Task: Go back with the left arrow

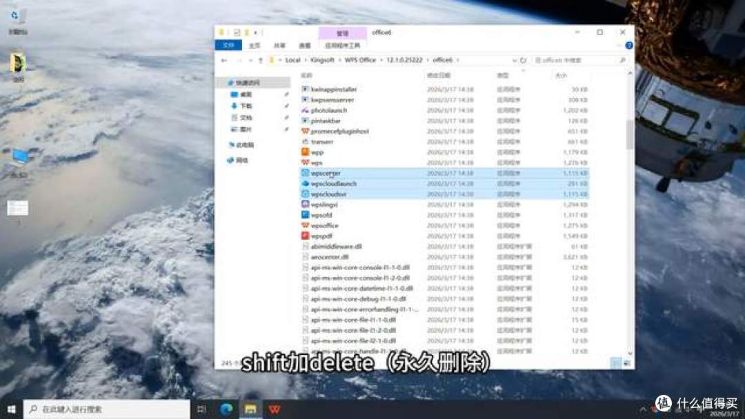Action: (223, 60)
